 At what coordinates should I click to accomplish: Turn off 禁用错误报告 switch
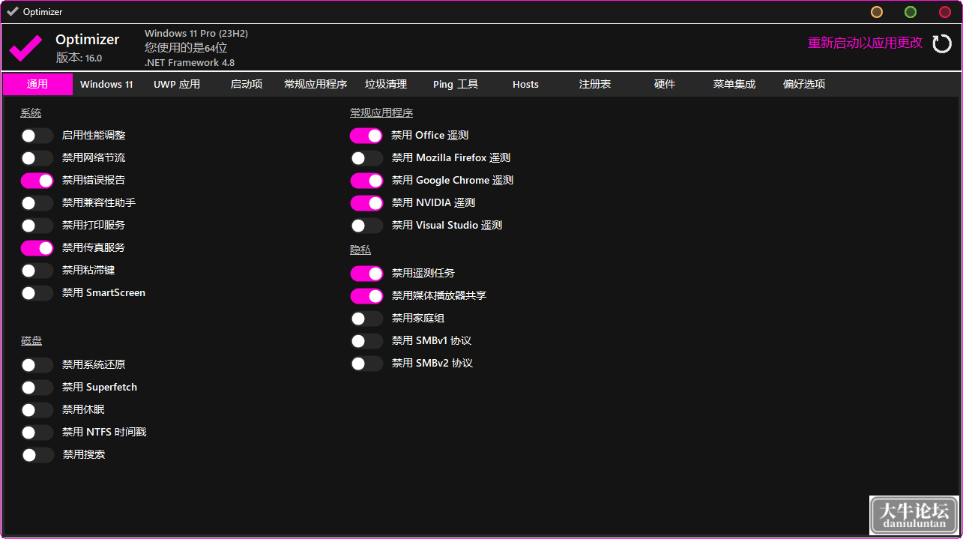[x=37, y=181]
